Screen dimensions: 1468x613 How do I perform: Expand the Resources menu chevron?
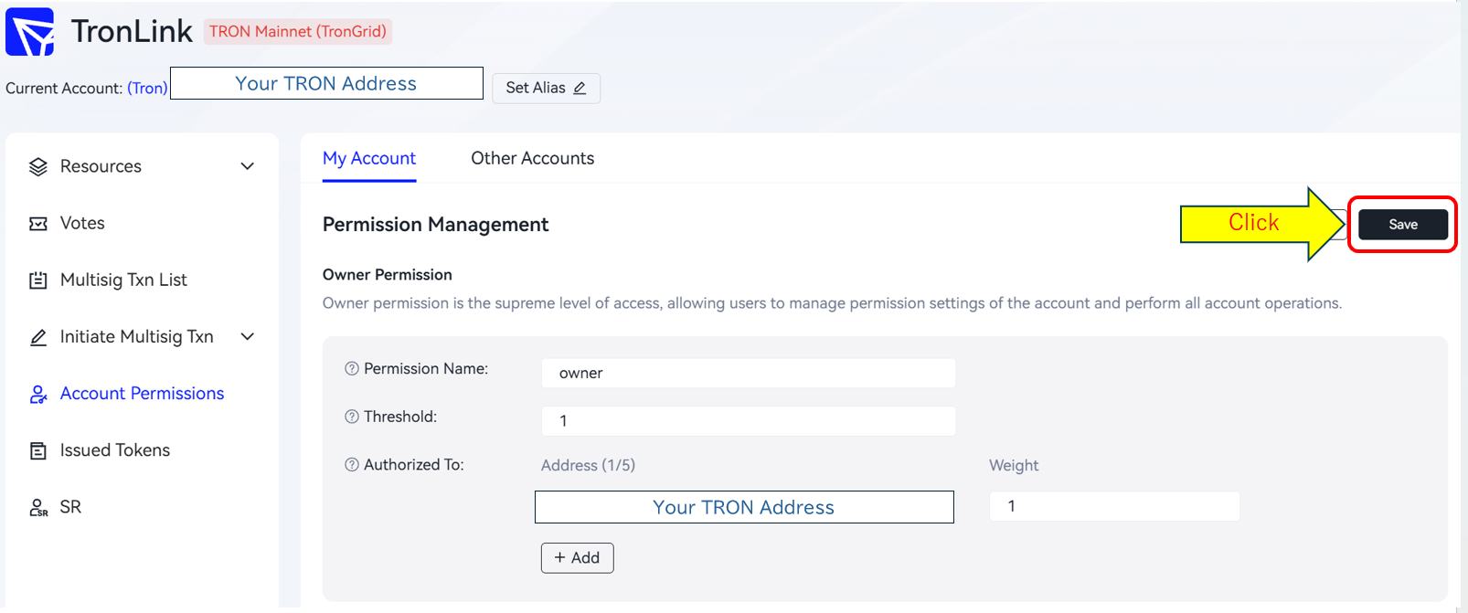tap(247, 166)
